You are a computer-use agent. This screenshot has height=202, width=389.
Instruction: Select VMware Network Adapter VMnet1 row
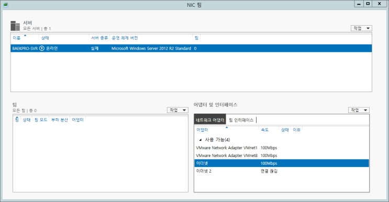coord(282,148)
